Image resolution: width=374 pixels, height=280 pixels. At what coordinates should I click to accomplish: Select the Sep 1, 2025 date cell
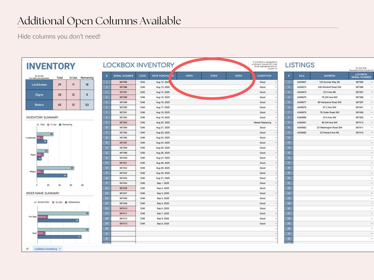pos(163,183)
